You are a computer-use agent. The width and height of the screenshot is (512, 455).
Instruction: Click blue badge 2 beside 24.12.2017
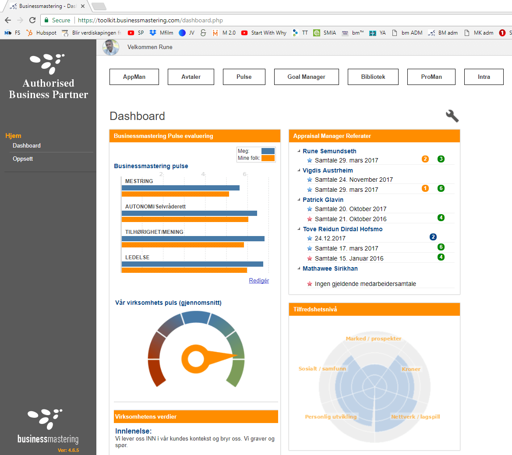point(433,237)
